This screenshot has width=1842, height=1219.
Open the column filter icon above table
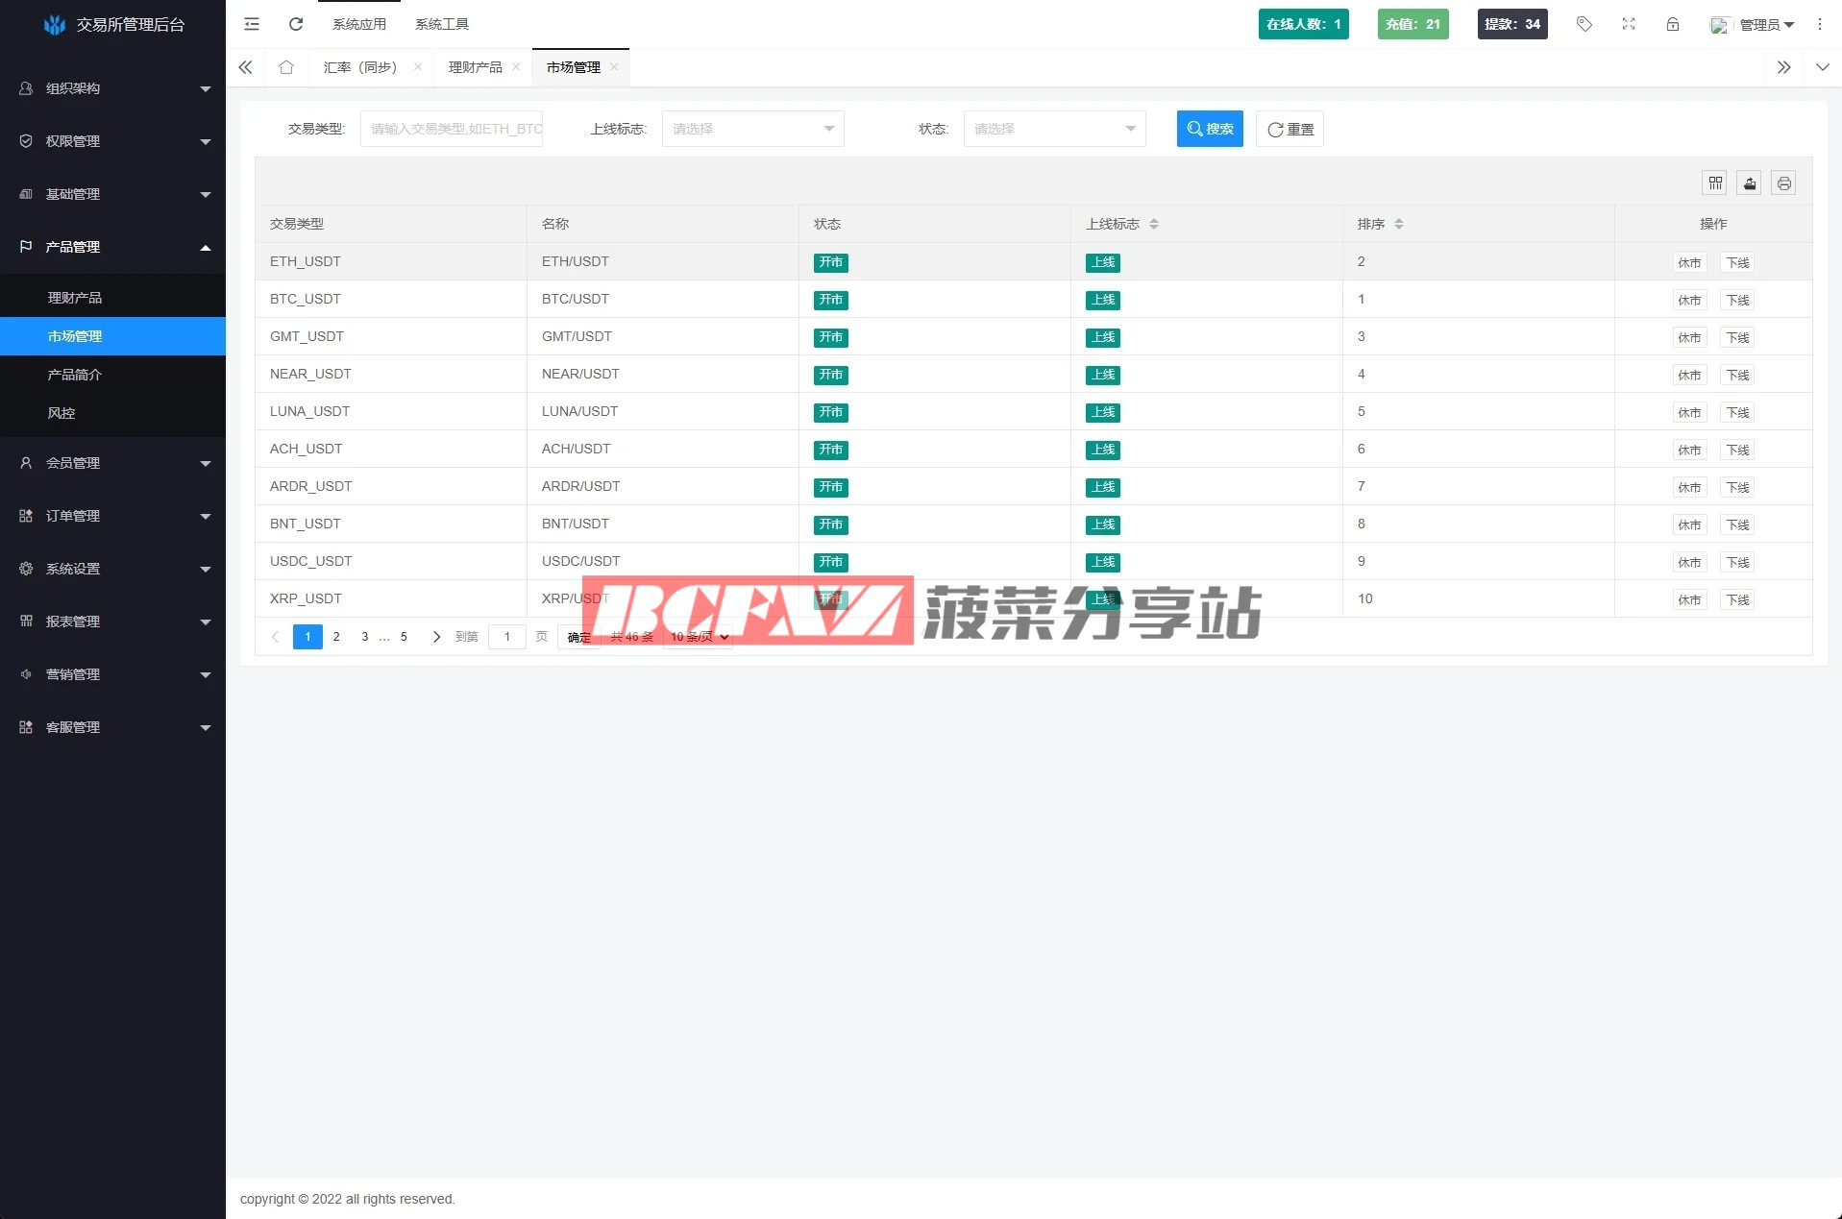coord(1715,183)
